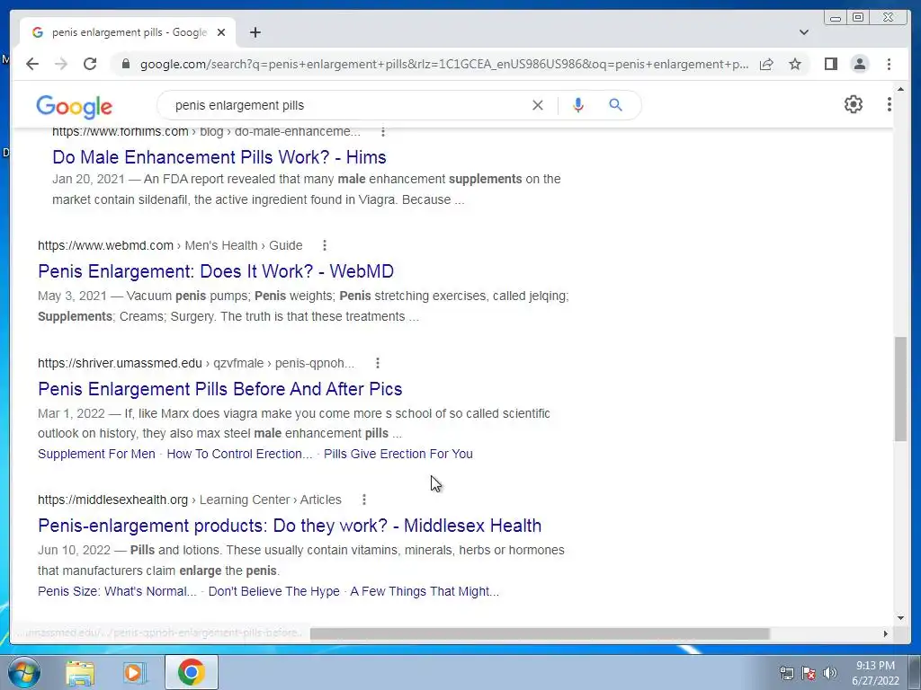Open 'Penis Enlargement: Does It Work? - WebMD'

pos(216,271)
